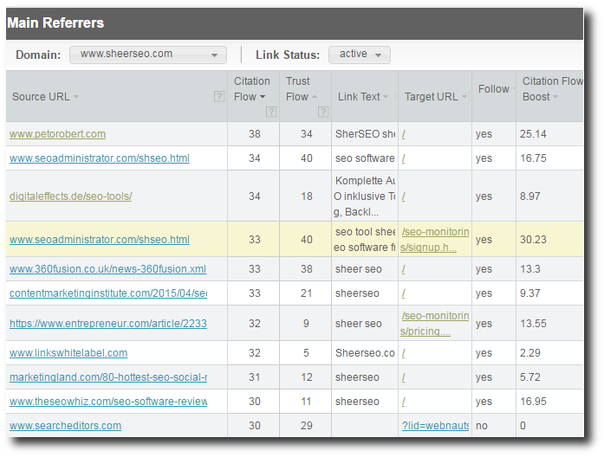Screen dimensions: 604x457
Task: Select link text 'SherSEO' in petorobert row
Action: click(x=365, y=134)
